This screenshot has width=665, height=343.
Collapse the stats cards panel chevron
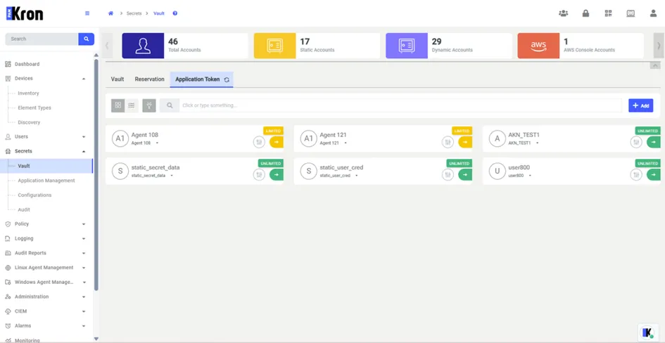tap(655, 65)
